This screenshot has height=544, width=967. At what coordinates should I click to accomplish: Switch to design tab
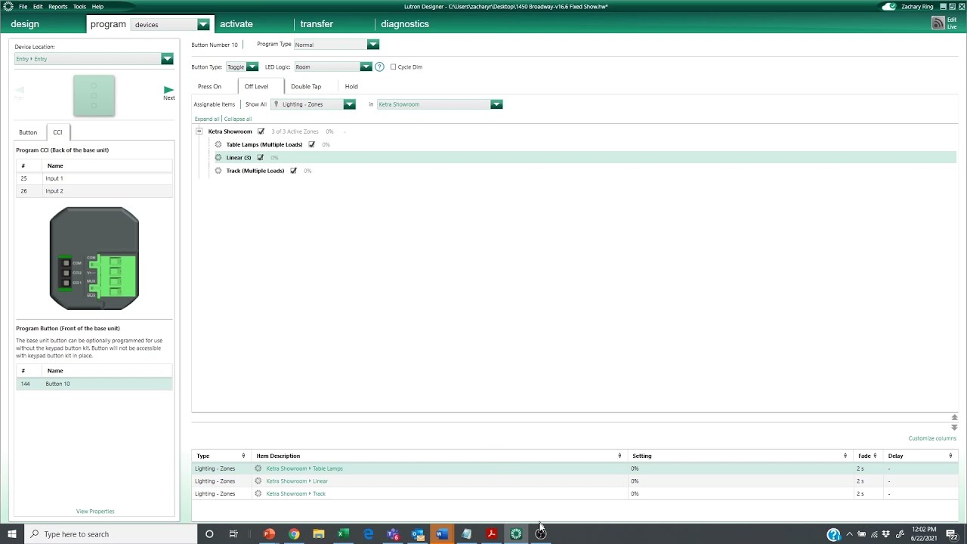click(x=25, y=24)
